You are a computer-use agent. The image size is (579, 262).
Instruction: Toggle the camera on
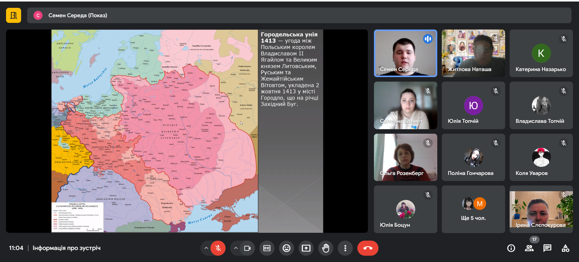coord(247,248)
